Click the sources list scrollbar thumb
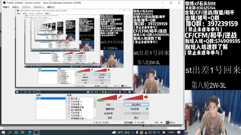 pyautogui.click(x=95, y=104)
